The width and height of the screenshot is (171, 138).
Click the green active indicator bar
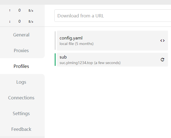(55, 60)
